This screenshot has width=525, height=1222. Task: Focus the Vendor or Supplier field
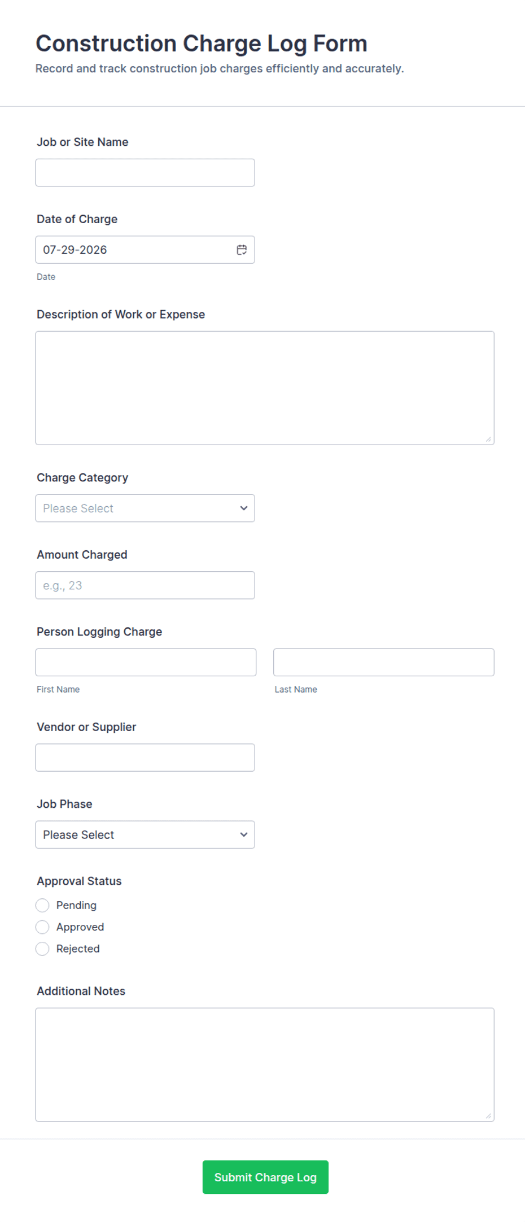click(145, 758)
